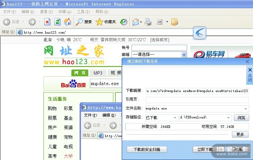Open the 工具(T) menu

click(x=83, y=11)
